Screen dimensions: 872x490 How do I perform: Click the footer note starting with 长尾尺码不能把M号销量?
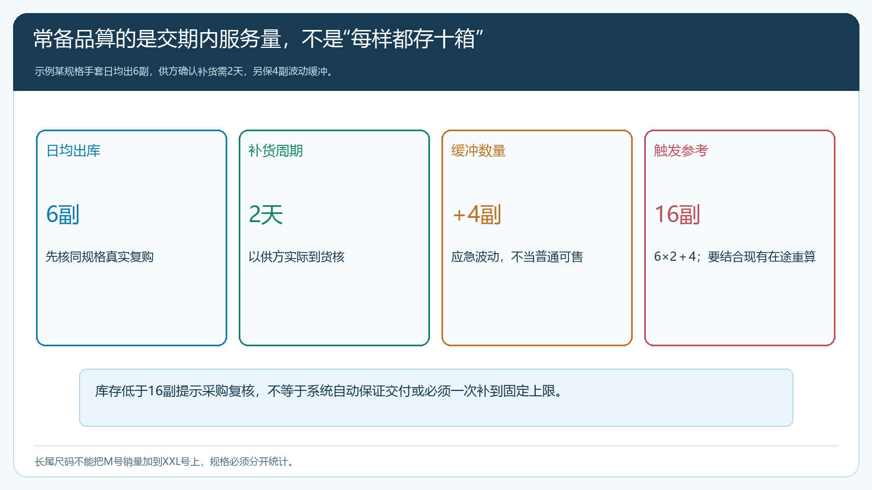pos(166,462)
